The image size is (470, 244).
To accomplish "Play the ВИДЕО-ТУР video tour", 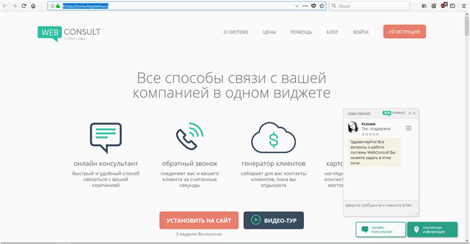I will point(274,221).
